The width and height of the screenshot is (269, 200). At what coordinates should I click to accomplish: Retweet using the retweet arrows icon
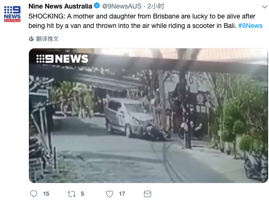point(71,194)
